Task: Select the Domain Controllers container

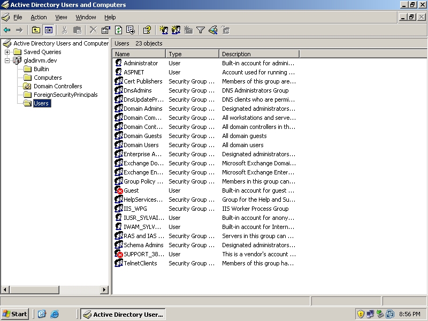Action: coord(58,86)
